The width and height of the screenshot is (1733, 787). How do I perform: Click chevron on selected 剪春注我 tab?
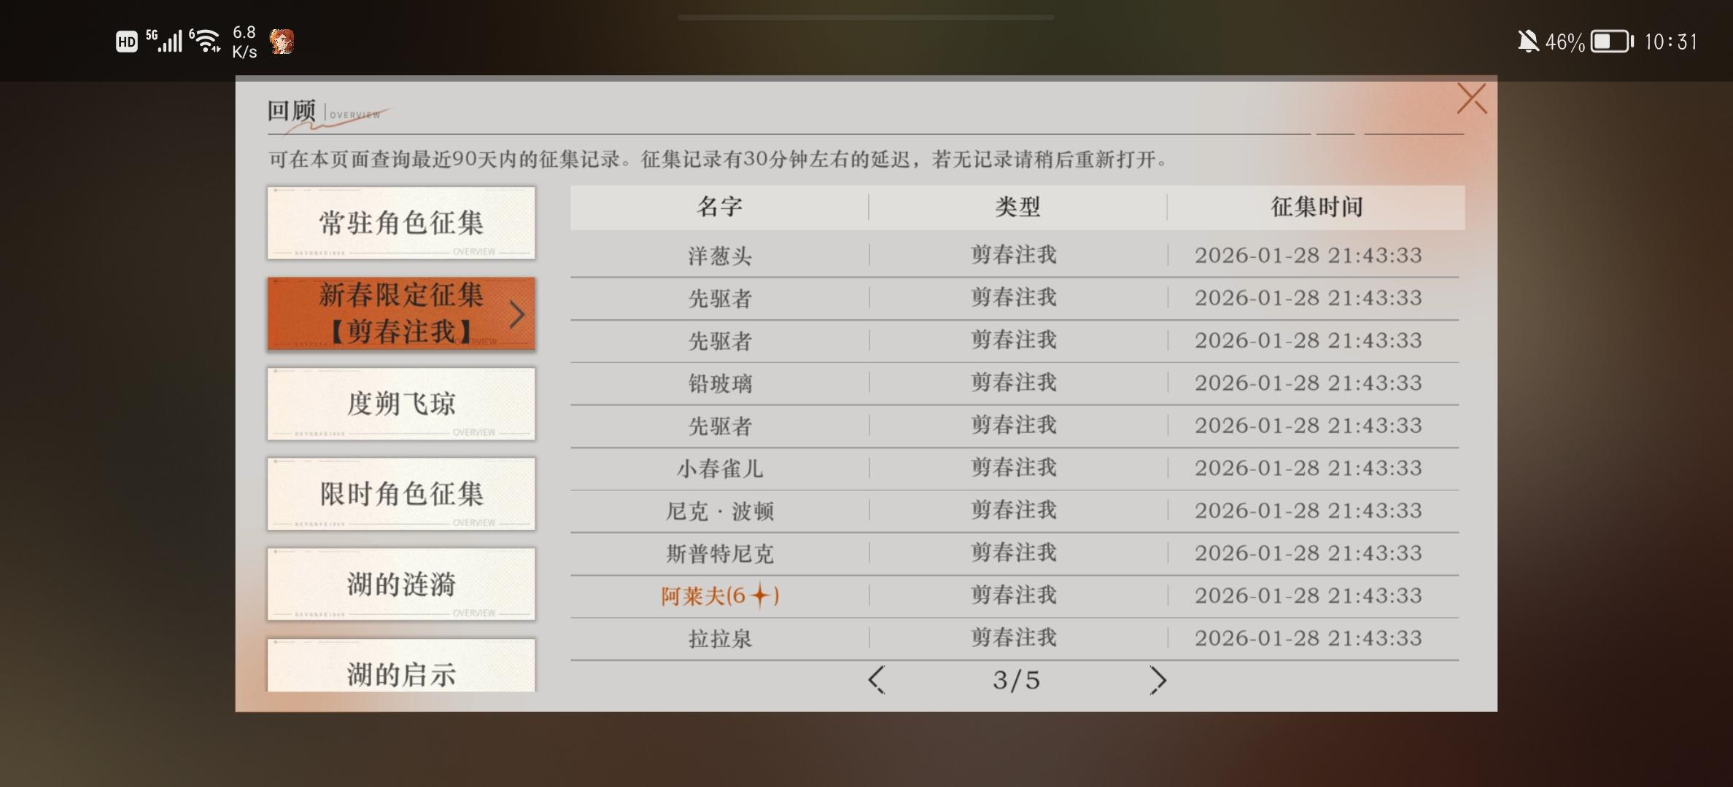click(516, 314)
